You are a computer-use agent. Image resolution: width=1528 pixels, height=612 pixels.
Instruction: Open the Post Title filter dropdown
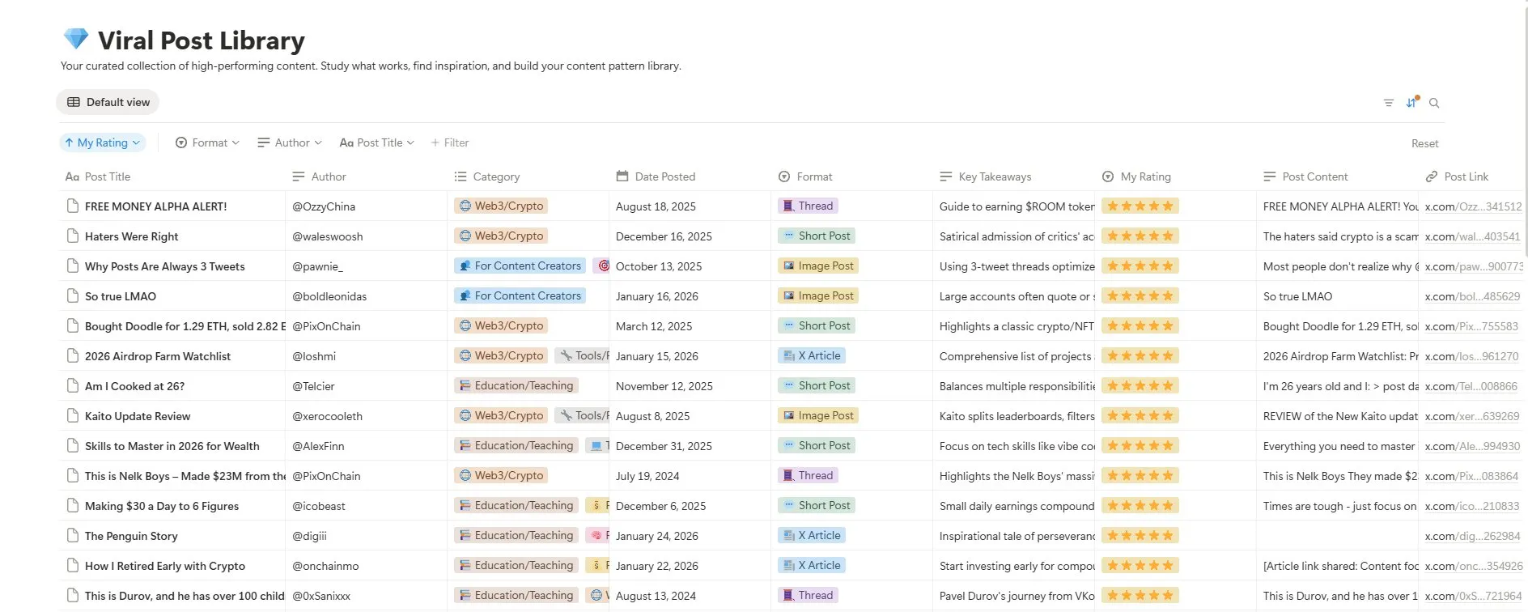377,142
